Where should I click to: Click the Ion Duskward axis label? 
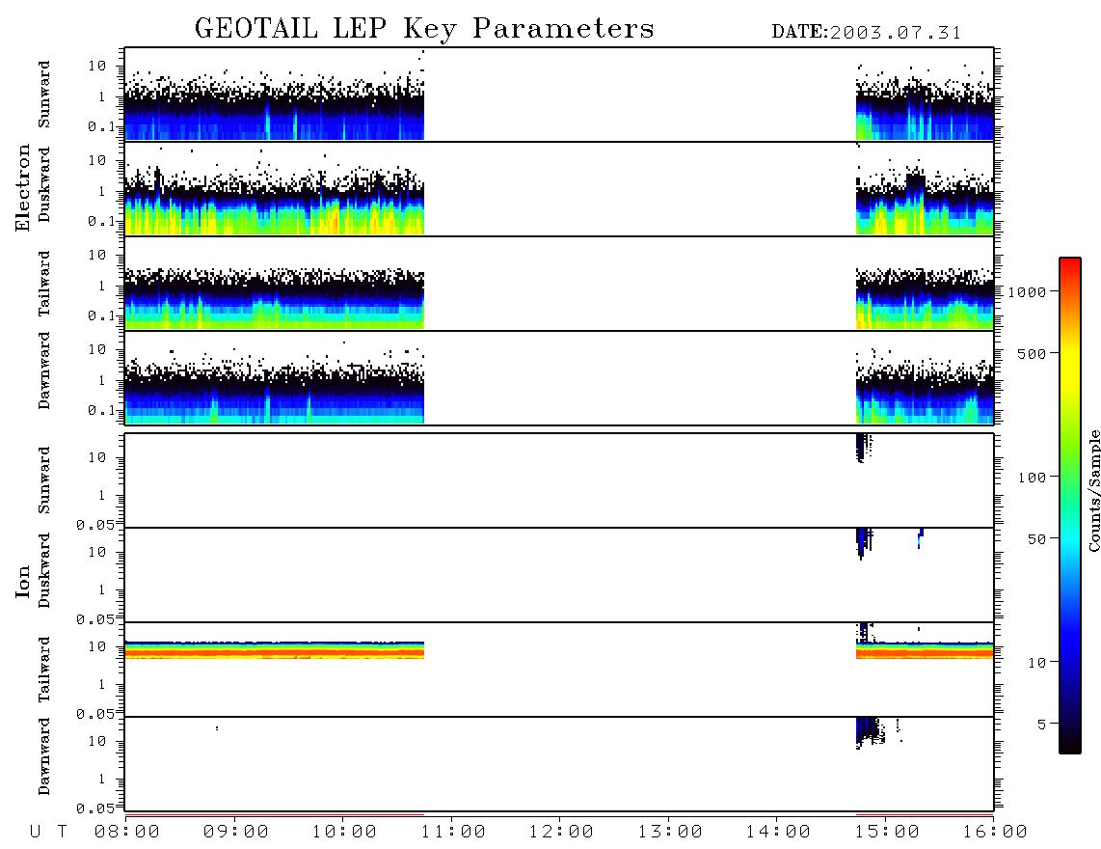click(44, 570)
